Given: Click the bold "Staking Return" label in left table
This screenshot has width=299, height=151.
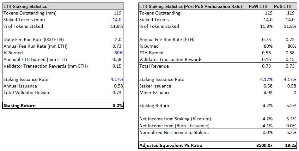Looking at the screenshot, I should click(20, 106).
